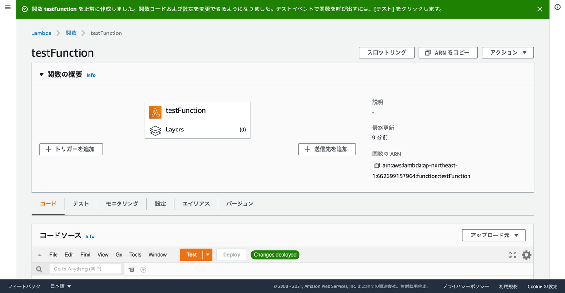Screen dimensions: 565x293
Task: Click the Deploy button
Action: (232, 255)
